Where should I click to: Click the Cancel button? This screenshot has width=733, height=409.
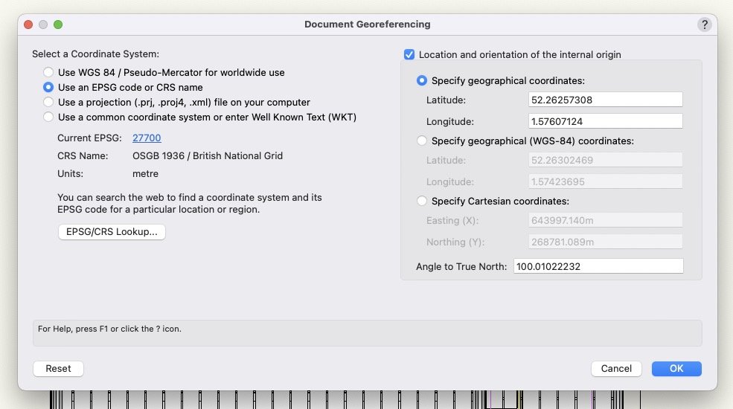coord(616,369)
